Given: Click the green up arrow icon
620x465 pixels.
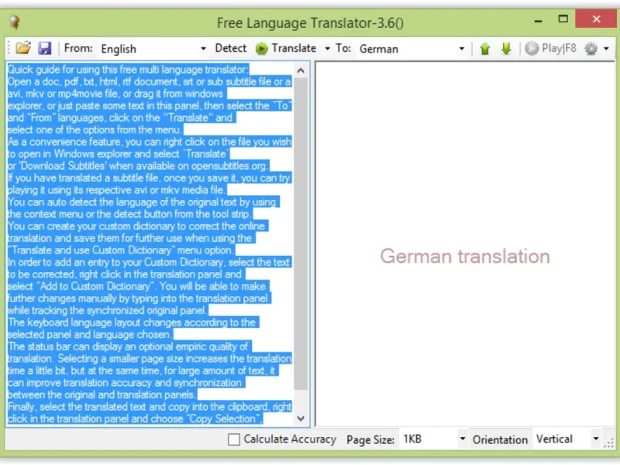Looking at the screenshot, I should click(485, 49).
